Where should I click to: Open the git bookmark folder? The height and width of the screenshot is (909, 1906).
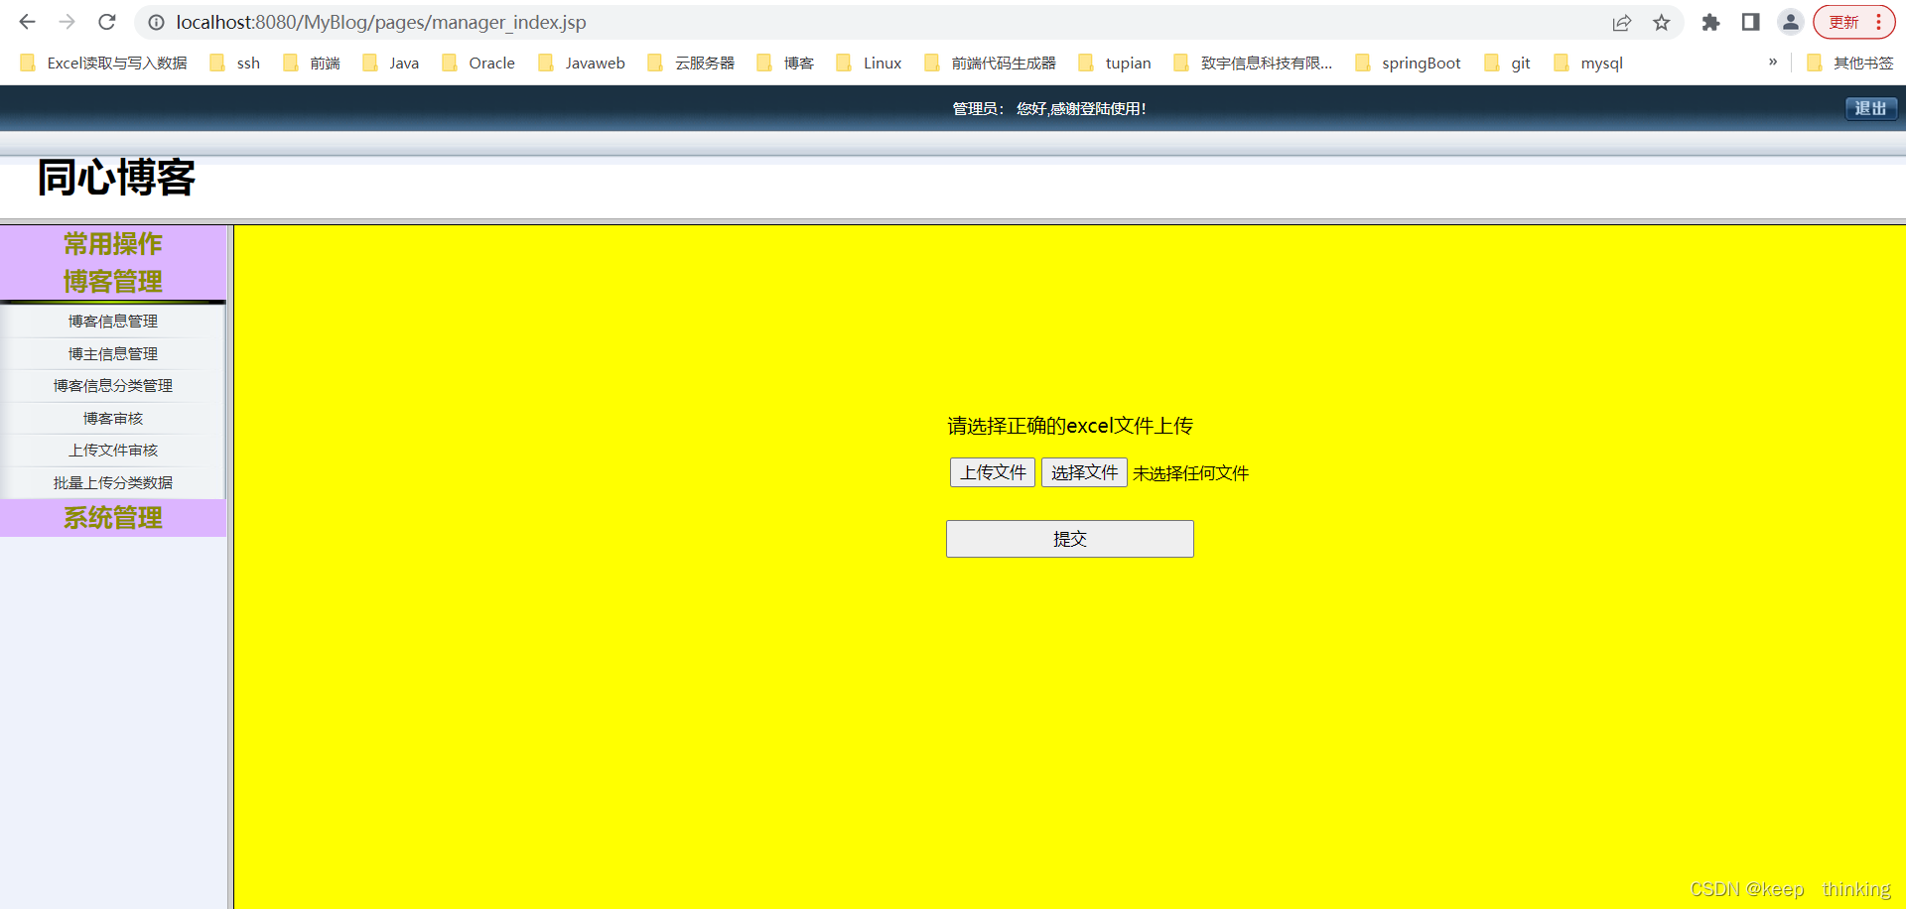[x=1507, y=63]
